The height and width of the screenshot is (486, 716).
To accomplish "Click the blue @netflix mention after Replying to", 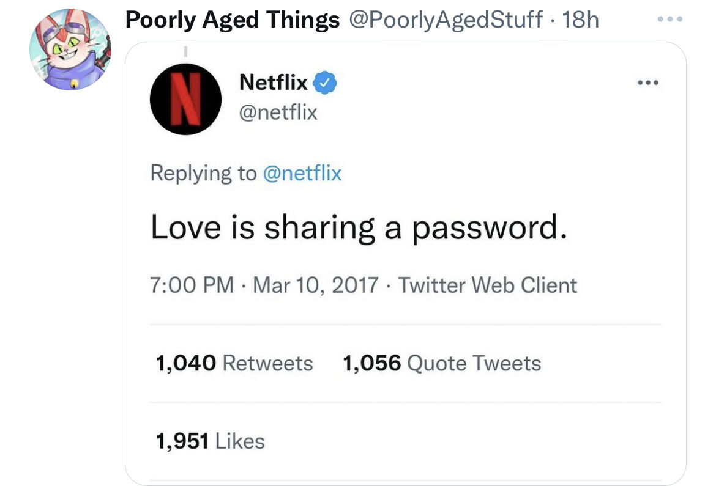I will pos(302,174).
